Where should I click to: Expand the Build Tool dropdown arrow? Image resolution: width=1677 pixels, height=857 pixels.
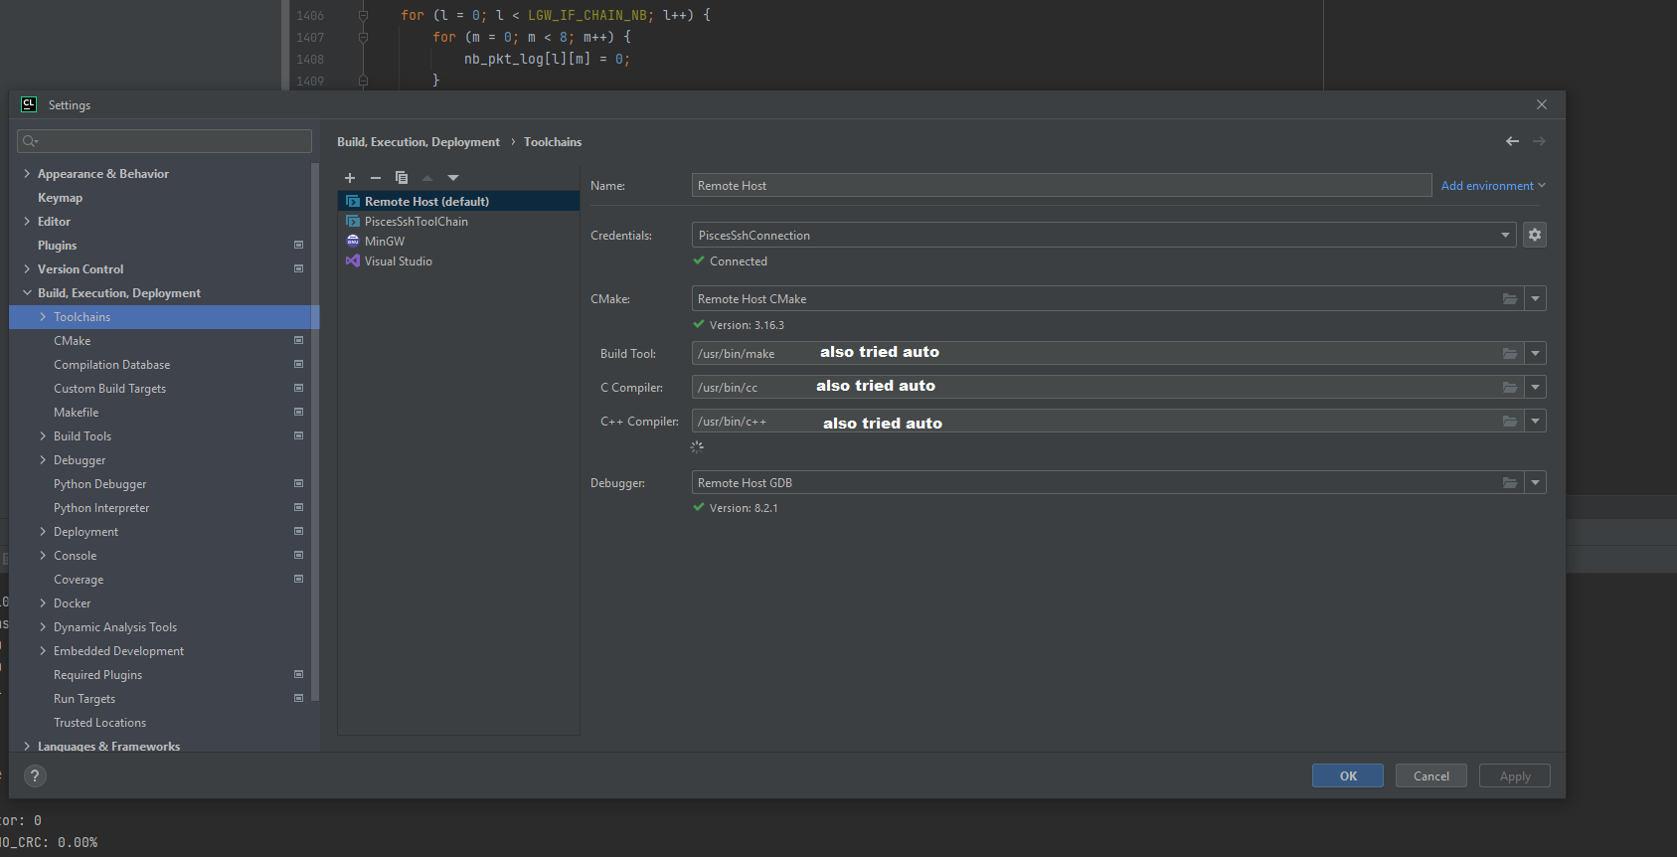click(1536, 354)
